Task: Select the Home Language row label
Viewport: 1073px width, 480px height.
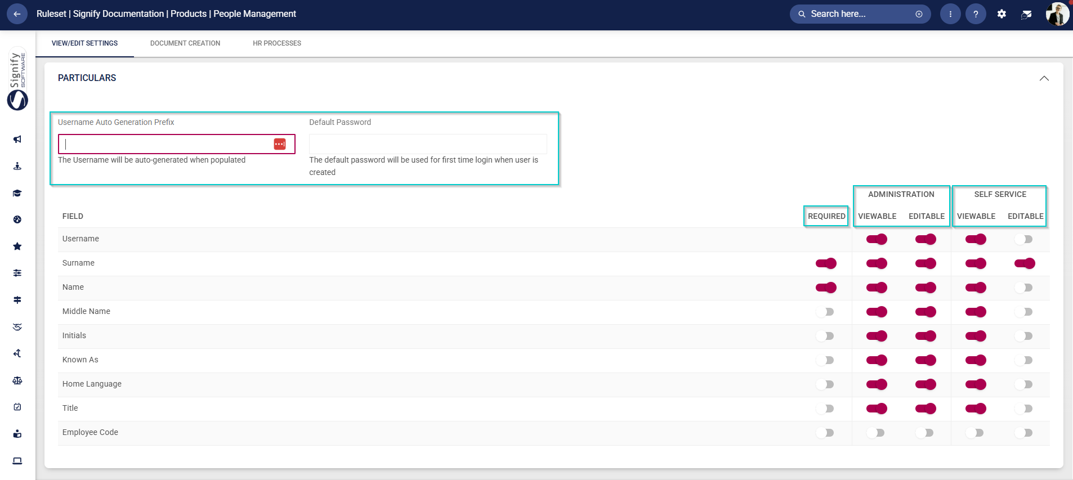Action: pos(92,384)
